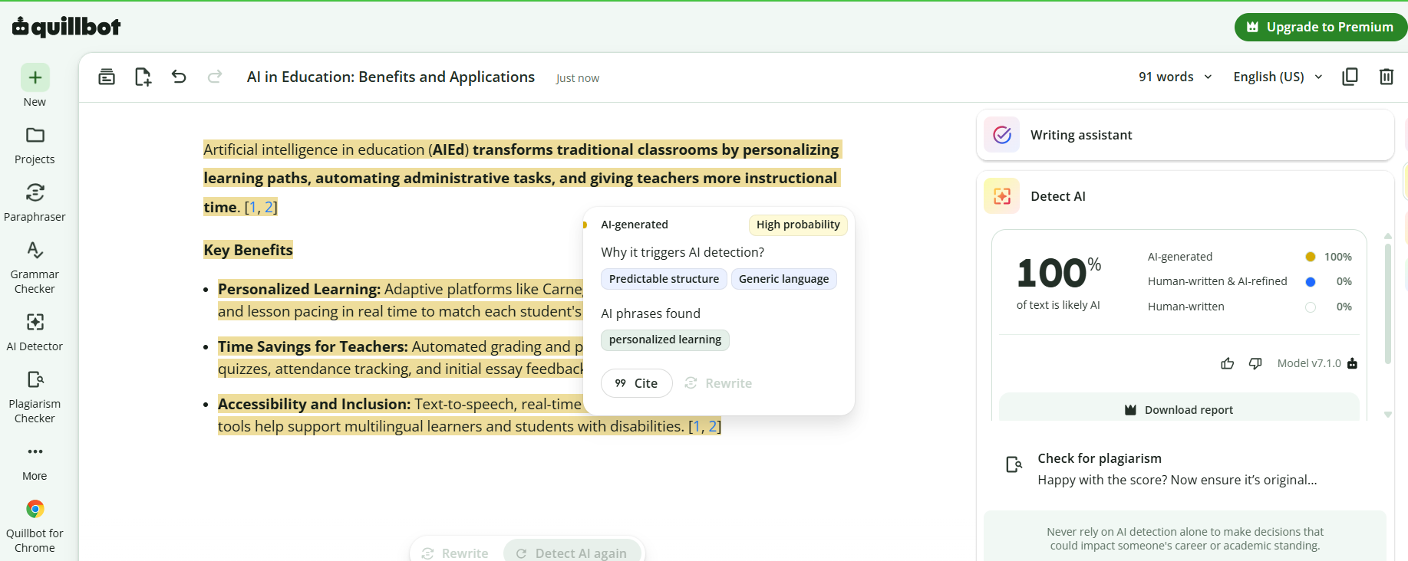Click the 'Just now' timestamp
Screen dimensions: 1408x561
click(578, 78)
